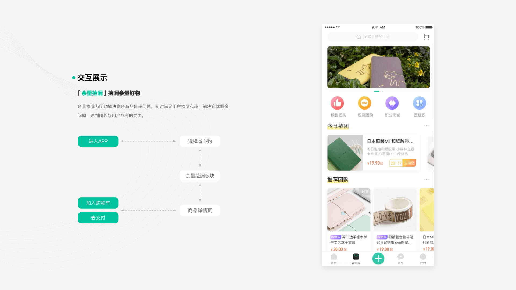
Task: Select 省心购 tab
Action: (x=356, y=259)
